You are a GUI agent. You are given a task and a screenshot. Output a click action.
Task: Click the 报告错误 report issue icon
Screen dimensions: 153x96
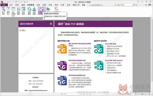pos(18,11)
